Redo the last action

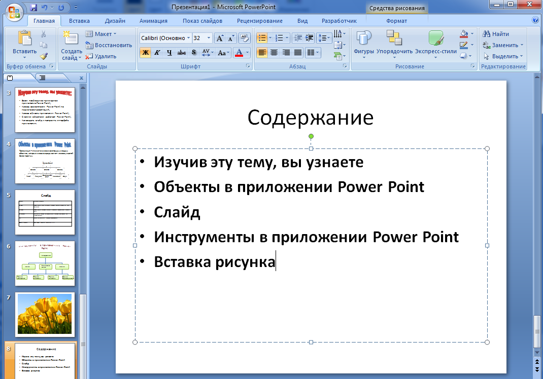tap(61, 7)
